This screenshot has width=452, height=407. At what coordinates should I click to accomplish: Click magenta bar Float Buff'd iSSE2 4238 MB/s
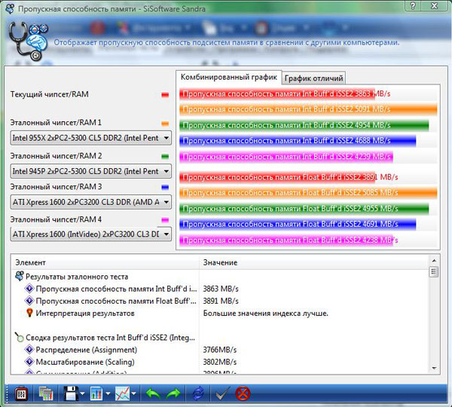coord(286,240)
